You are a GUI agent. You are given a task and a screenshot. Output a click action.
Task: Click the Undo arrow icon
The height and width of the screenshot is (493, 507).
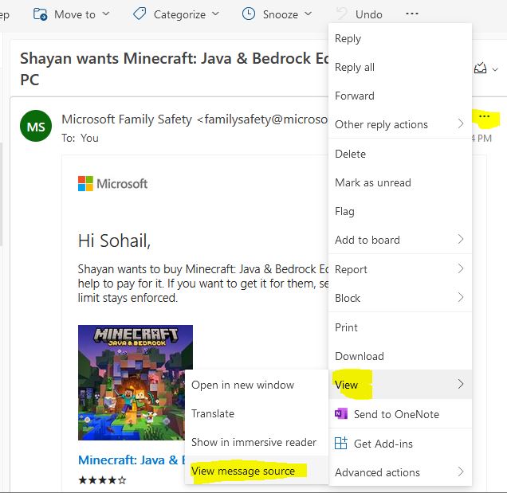[342, 14]
